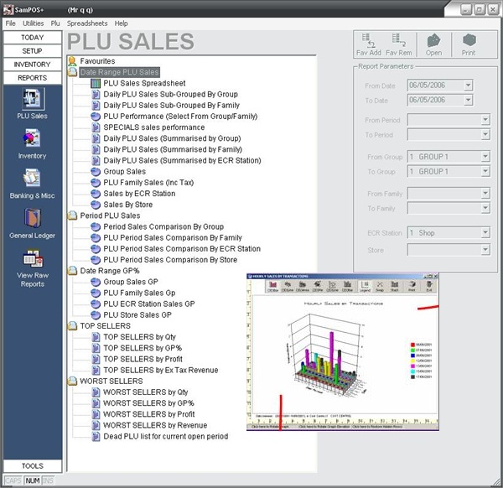Switch to the TODAY section
503x488 pixels.
[x=33, y=38]
